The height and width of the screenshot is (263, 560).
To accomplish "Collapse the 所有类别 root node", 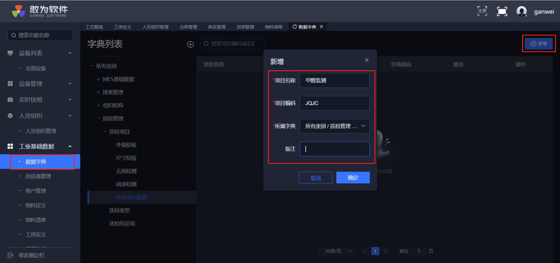I will [92, 66].
